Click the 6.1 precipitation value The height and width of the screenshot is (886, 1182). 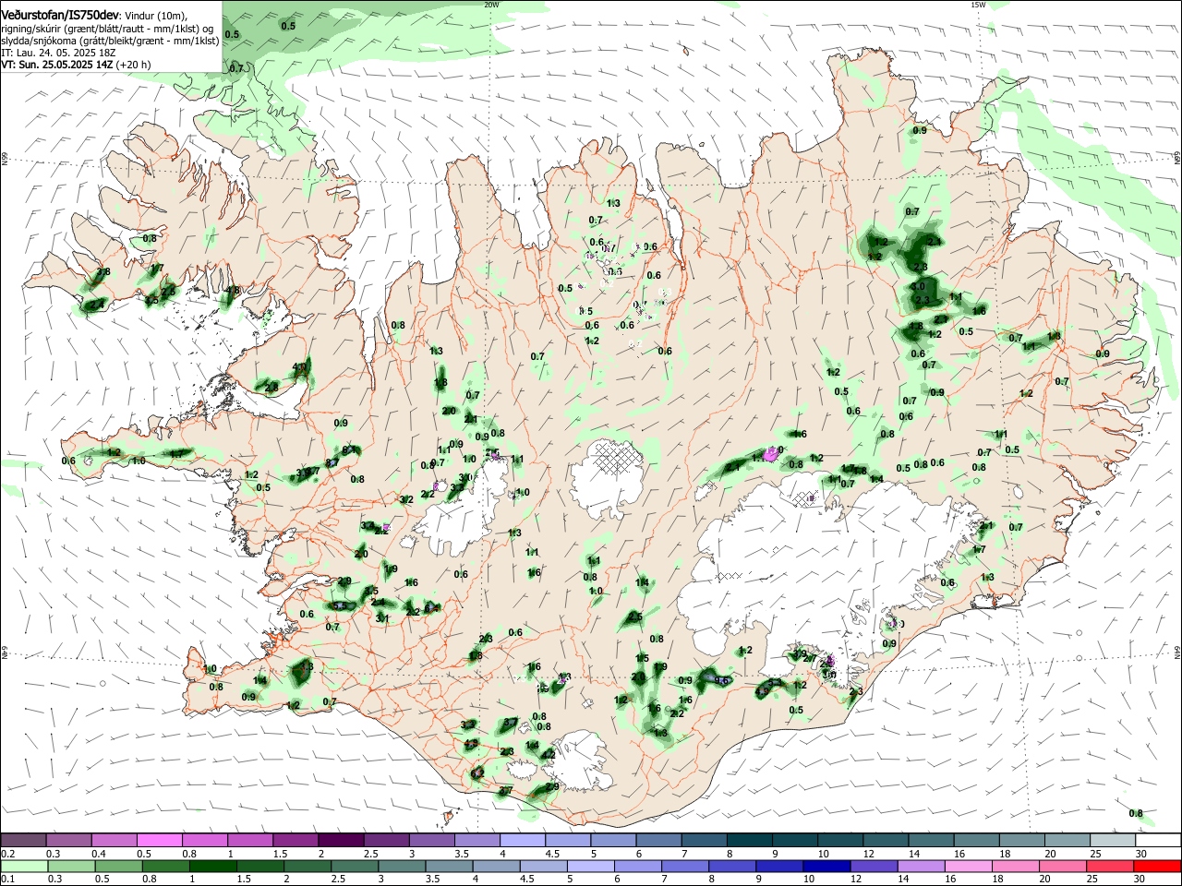point(349,449)
